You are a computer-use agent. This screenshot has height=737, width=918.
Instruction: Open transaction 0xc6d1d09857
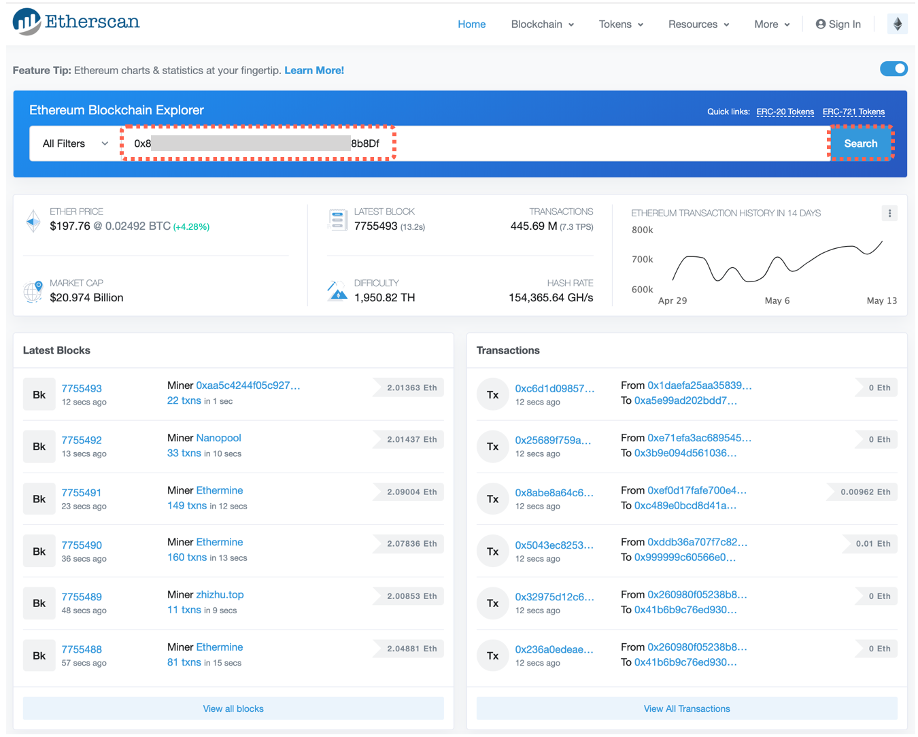[554, 388]
